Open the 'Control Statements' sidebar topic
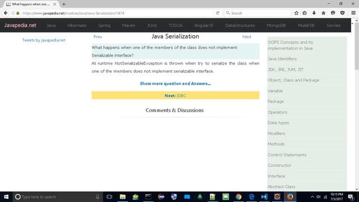This screenshot has height=202, width=359. 287,155
